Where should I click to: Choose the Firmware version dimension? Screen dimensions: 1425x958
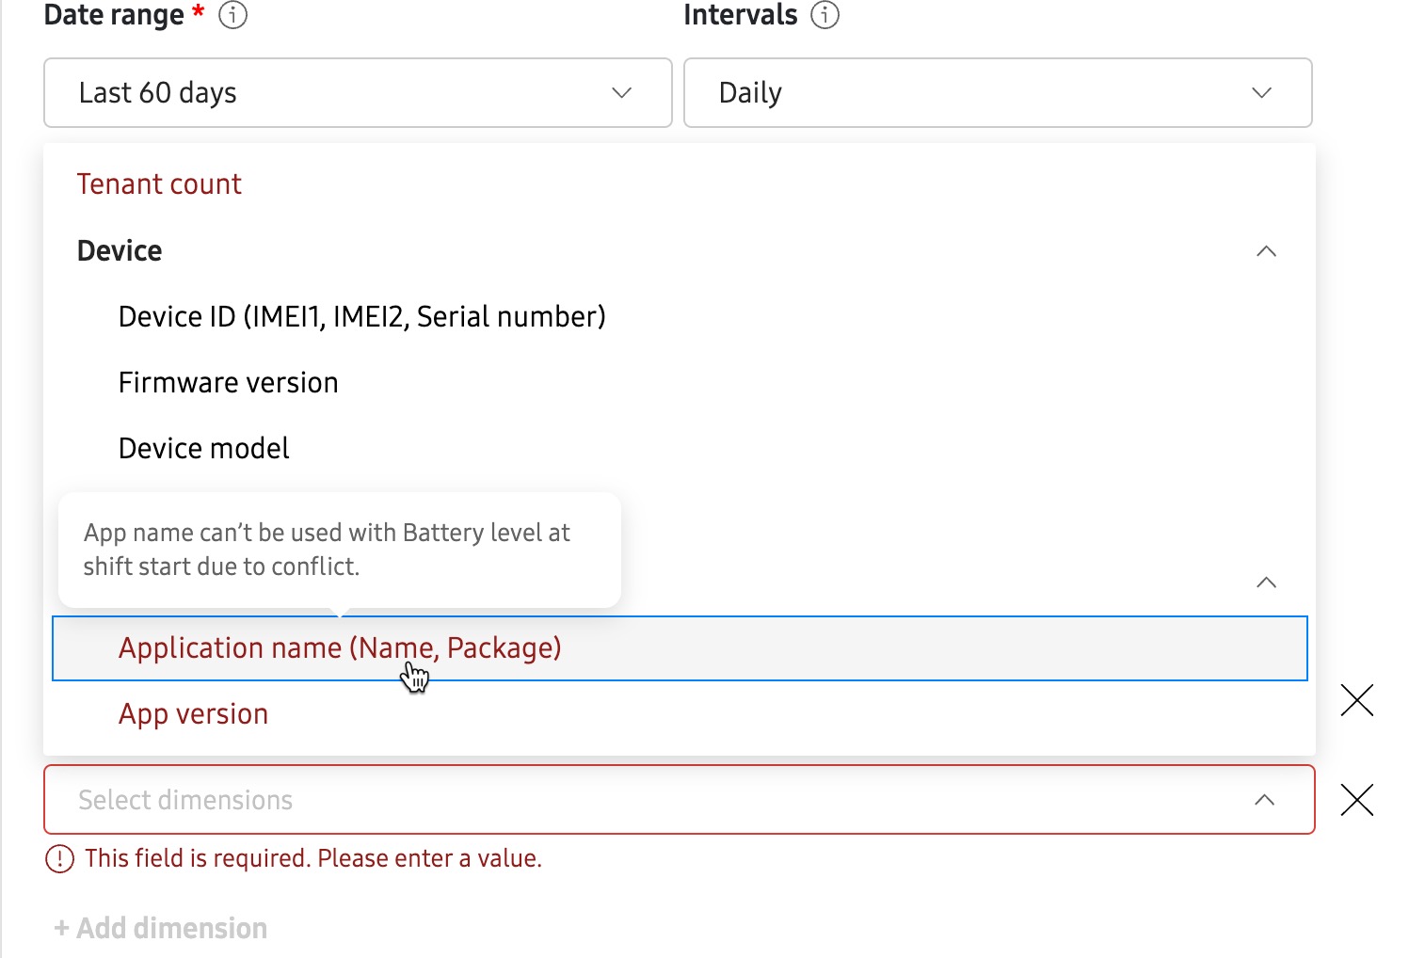tap(228, 382)
